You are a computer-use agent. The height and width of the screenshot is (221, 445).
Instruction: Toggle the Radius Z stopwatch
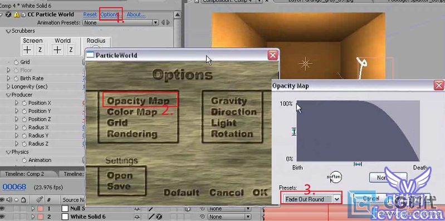[24, 144]
